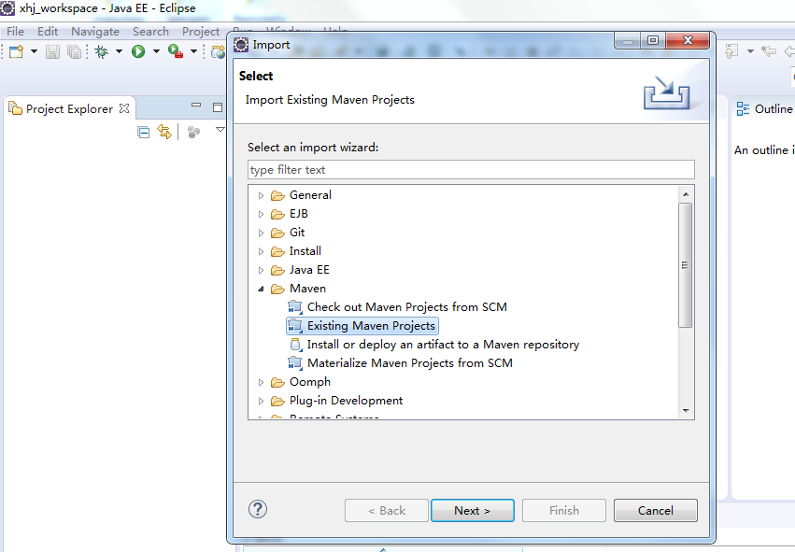
Task: Click the Back button
Action: coord(387,510)
